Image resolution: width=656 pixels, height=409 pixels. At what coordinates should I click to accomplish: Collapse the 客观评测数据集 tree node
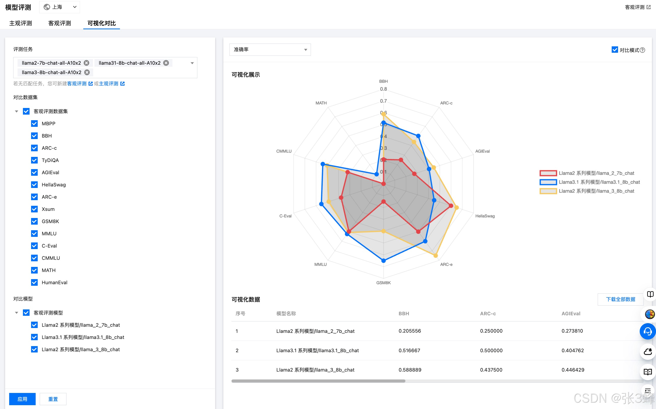tap(17, 112)
